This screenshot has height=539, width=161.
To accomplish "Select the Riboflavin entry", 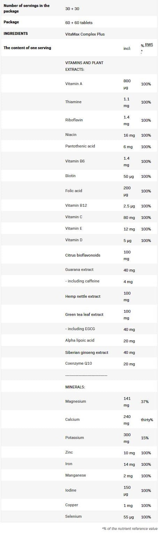I will click(74, 120).
